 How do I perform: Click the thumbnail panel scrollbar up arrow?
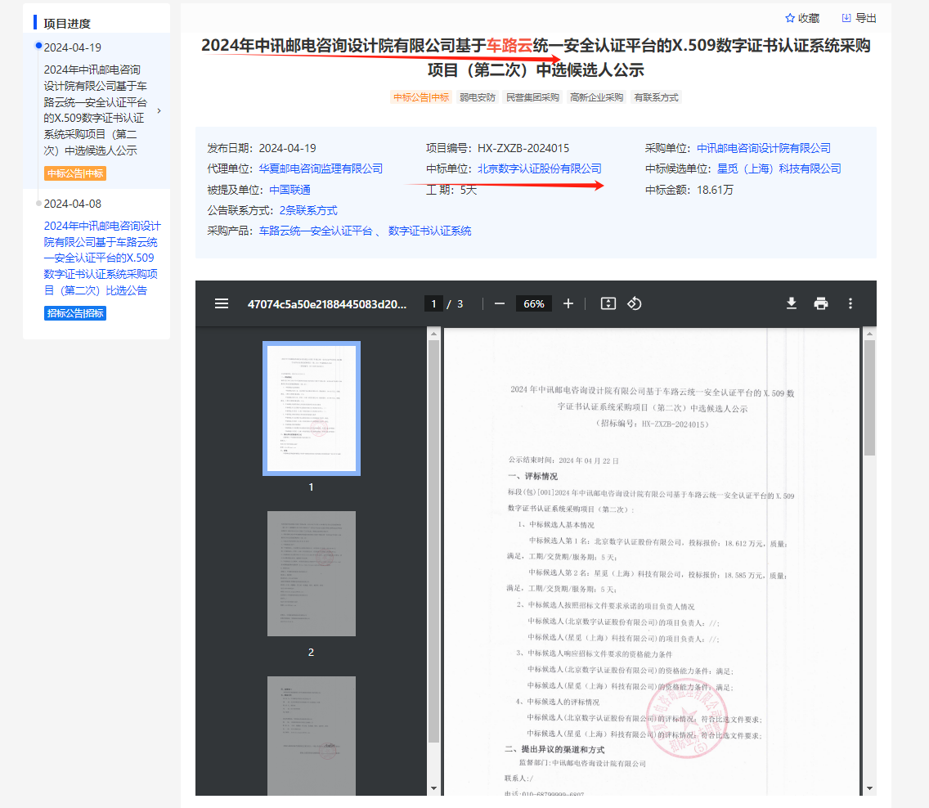(433, 334)
